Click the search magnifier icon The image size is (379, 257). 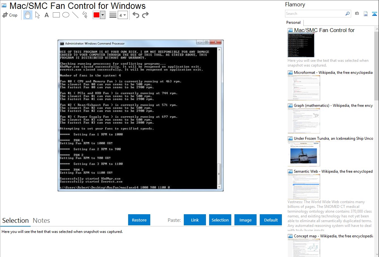click(x=347, y=14)
